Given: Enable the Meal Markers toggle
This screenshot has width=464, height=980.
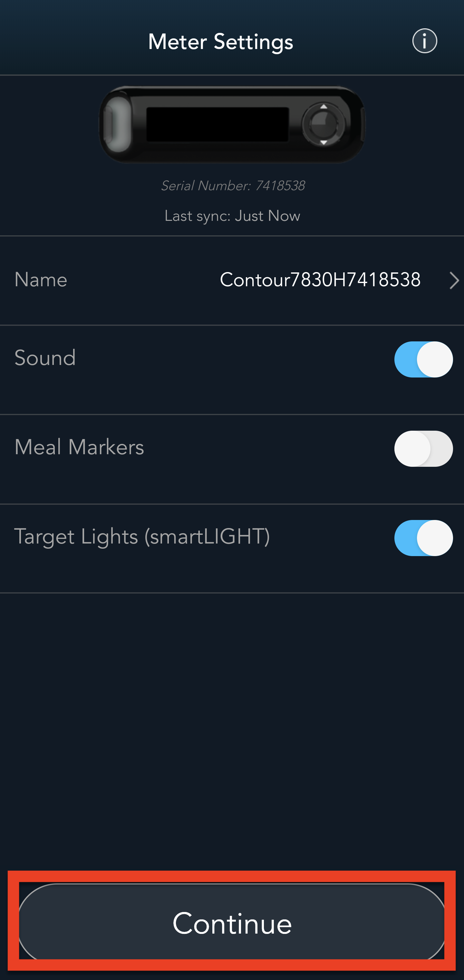Looking at the screenshot, I should tap(423, 448).
